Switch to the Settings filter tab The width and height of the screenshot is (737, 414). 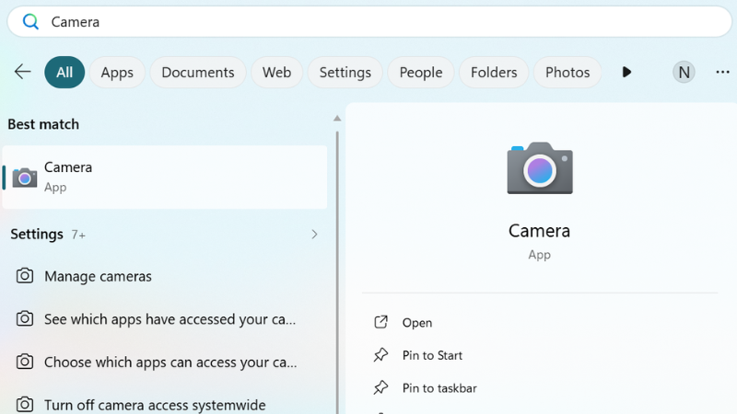[345, 73]
